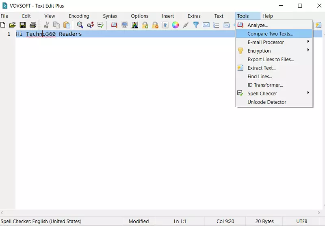This screenshot has width=325, height=226.
Task: Choose Unicode Detector in the Tools menu
Action: click(x=267, y=102)
